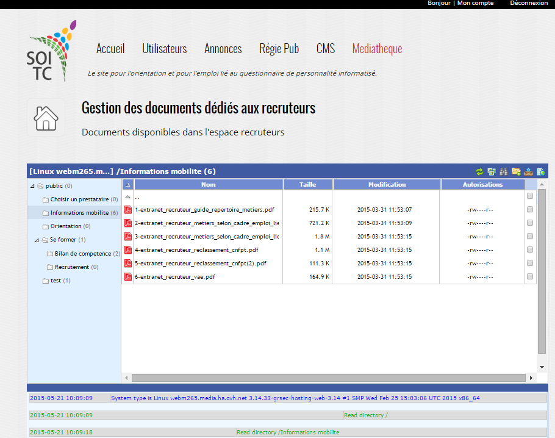Viewport: 555px width, 438px height.
Task: Check the box for 1-extranet_recruteur_guide_repertoire_metiers.pdf
Action: pyautogui.click(x=530, y=209)
